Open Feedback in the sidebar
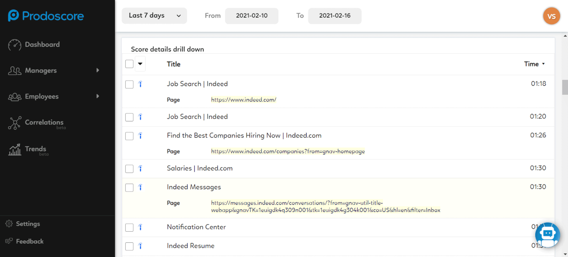Viewport: 568px width, 257px height. 30,241
